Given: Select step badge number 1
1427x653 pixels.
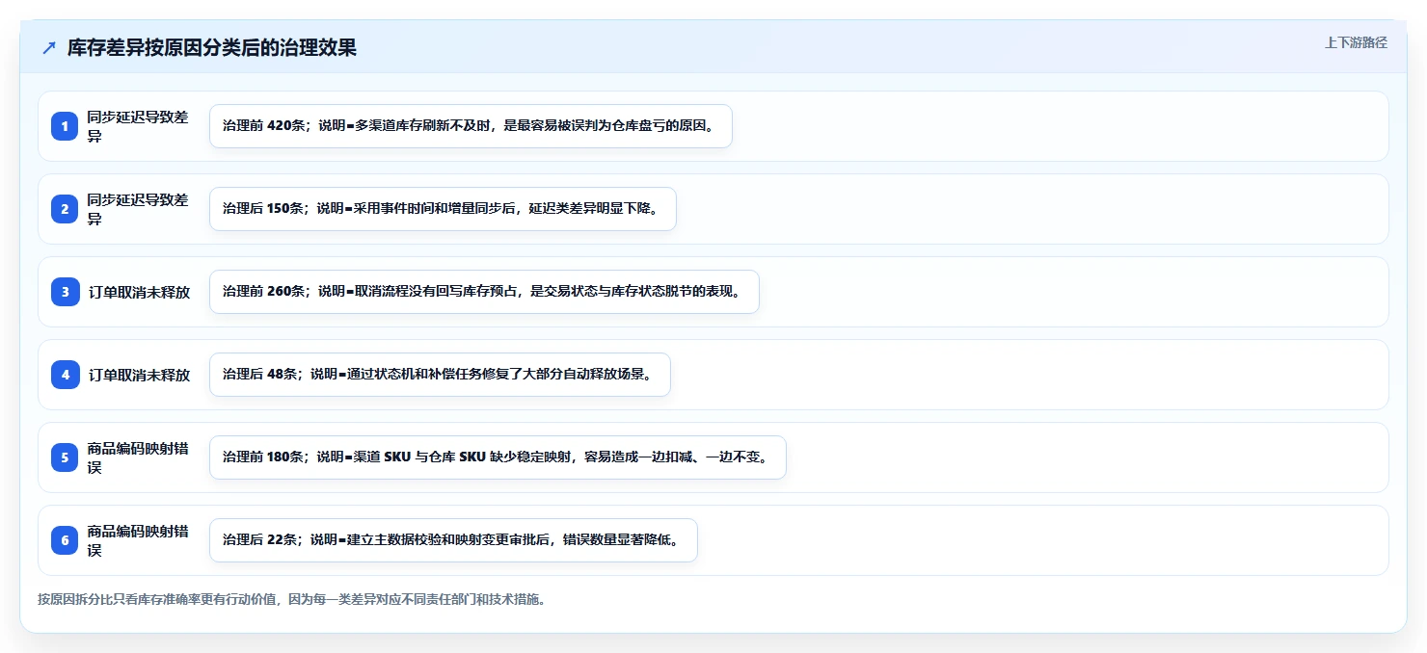Looking at the screenshot, I should coord(65,126).
